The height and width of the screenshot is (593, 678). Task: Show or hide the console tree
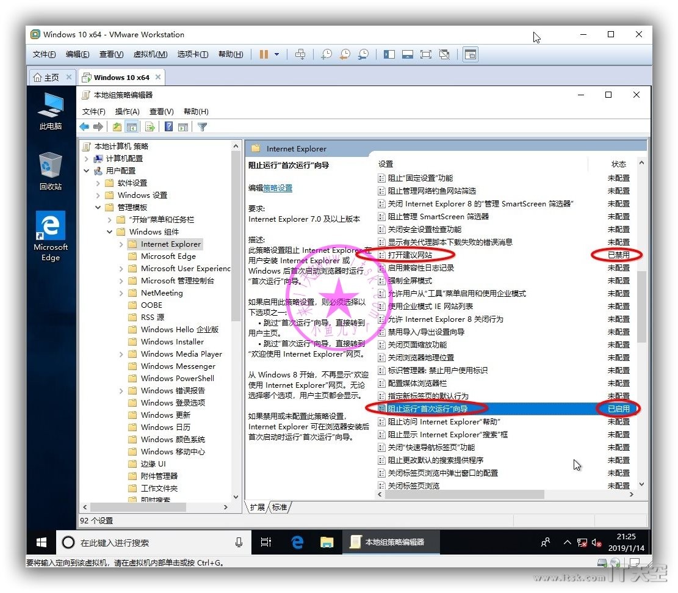point(131,127)
